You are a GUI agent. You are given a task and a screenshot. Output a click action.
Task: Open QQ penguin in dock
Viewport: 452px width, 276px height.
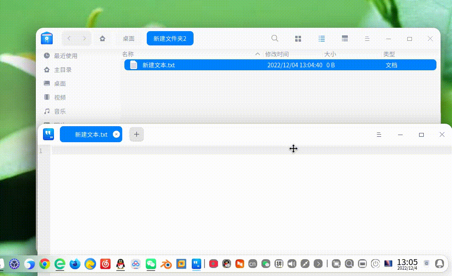coord(121,264)
